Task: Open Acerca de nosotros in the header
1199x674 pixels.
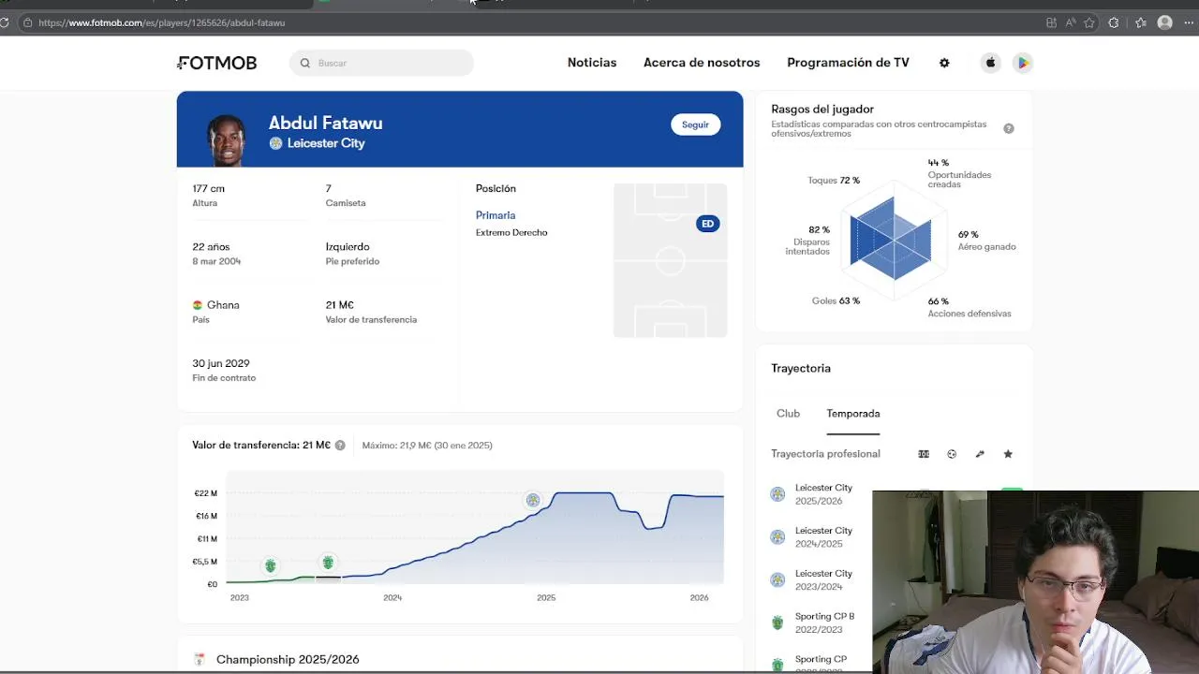Action: pyautogui.click(x=702, y=63)
